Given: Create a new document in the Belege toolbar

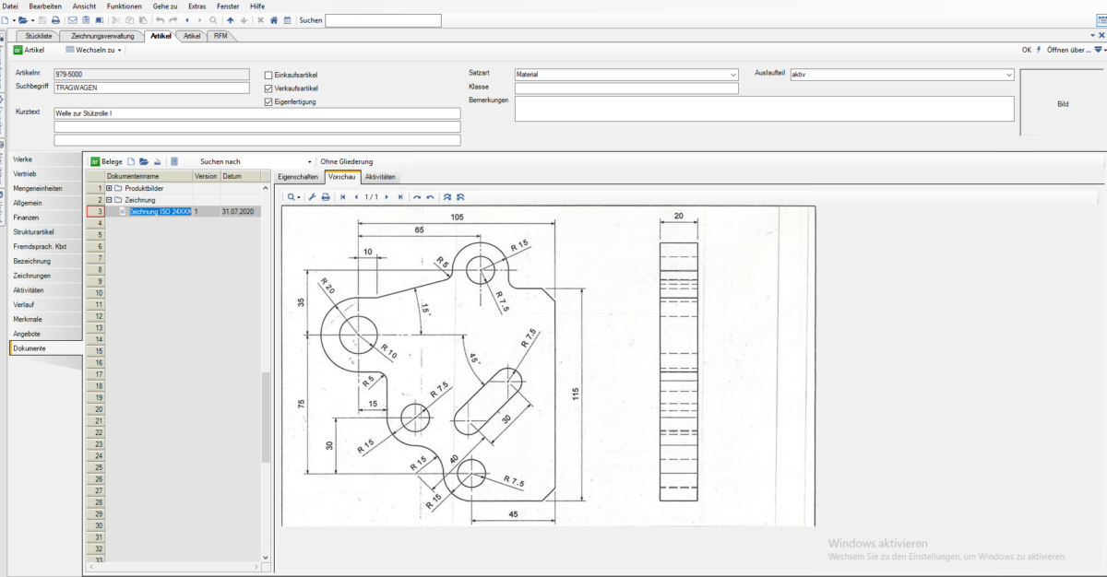Looking at the screenshot, I should pyautogui.click(x=131, y=161).
